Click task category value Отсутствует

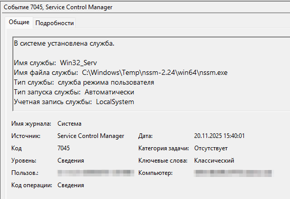pyautogui.click(x=211, y=148)
